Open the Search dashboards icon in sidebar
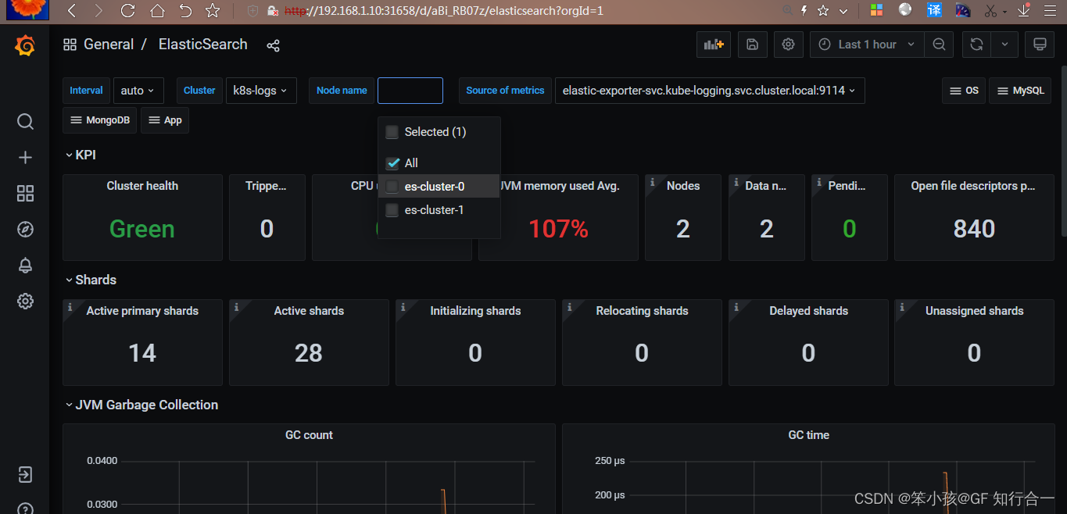 pyautogui.click(x=25, y=121)
